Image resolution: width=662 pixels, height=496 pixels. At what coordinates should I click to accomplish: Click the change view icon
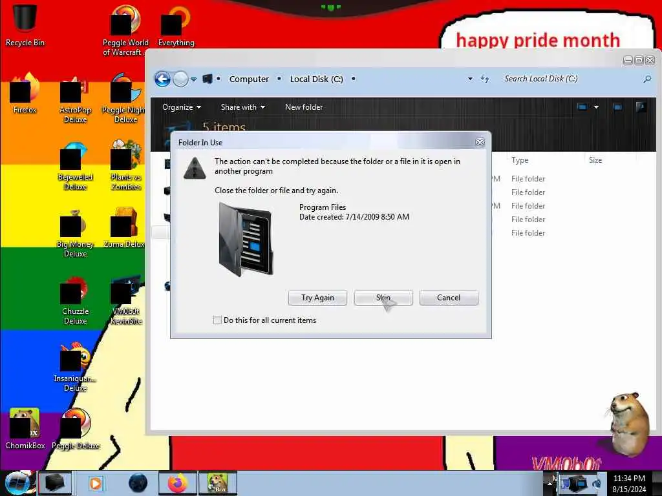(582, 107)
